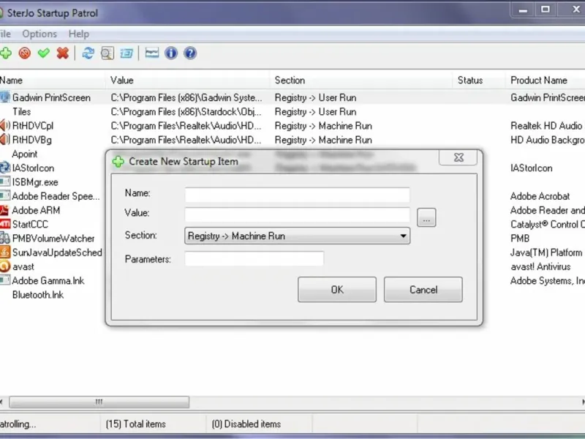The height and width of the screenshot is (439, 585).
Task: Click the red Disable item toolbar icon
Action: tap(25, 53)
